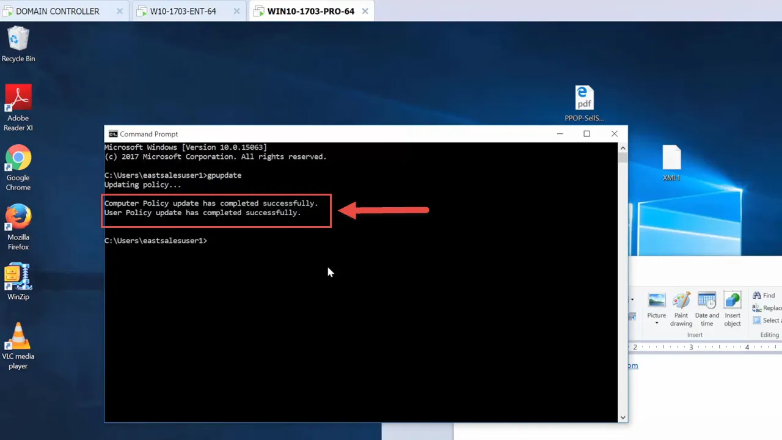
Task: Click Replace in WordPad Editing group
Action: pyautogui.click(x=767, y=308)
